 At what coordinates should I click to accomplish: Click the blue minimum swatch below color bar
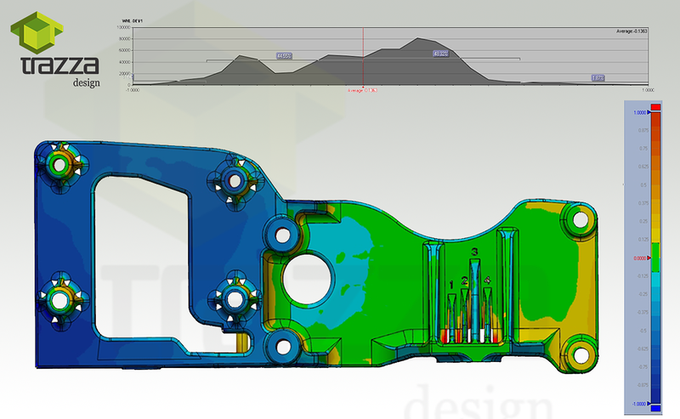coord(655,408)
